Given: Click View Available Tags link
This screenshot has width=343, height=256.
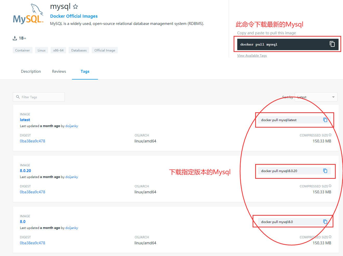Looking at the screenshot, I should click(x=252, y=56).
